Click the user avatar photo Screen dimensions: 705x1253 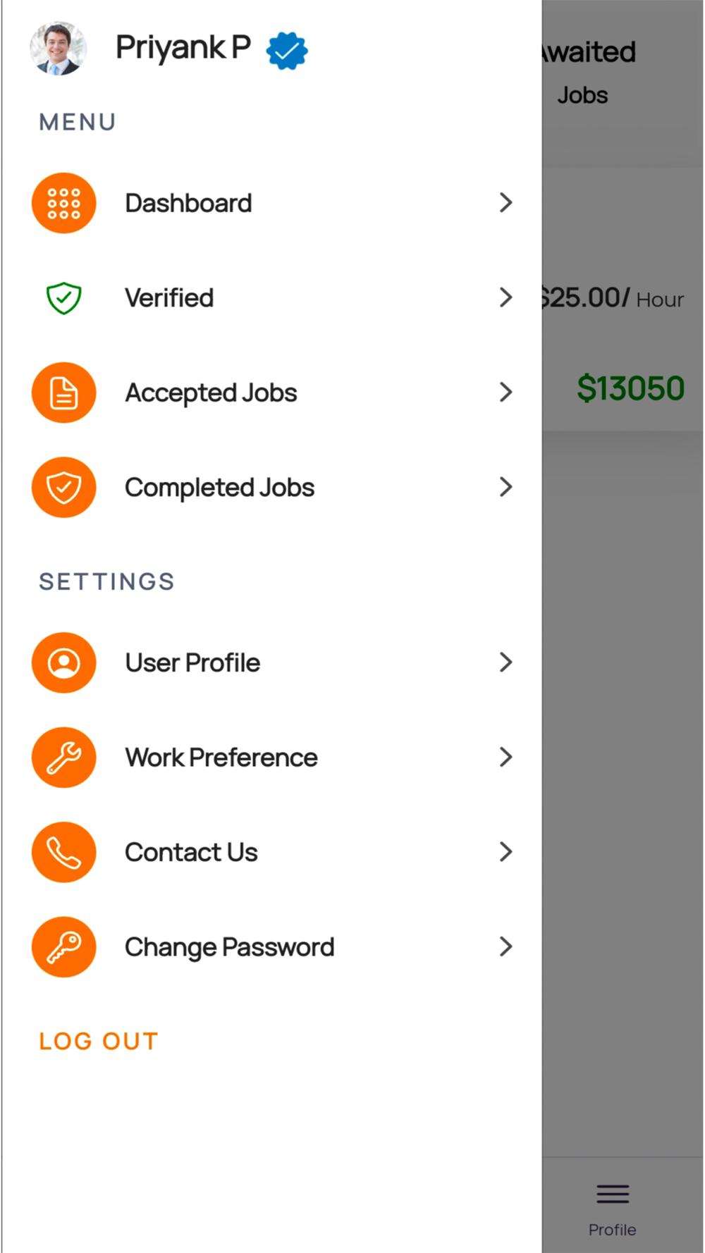pyautogui.click(x=58, y=48)
